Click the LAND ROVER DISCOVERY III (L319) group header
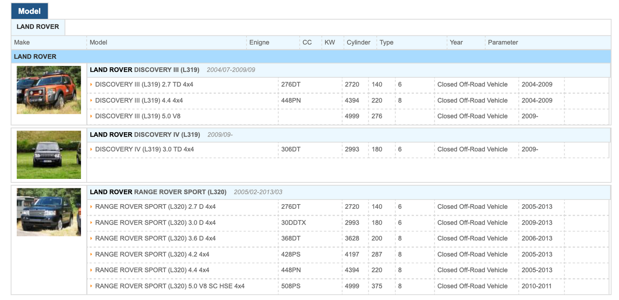Screen dimensions: 619x300 click(144, 70)
